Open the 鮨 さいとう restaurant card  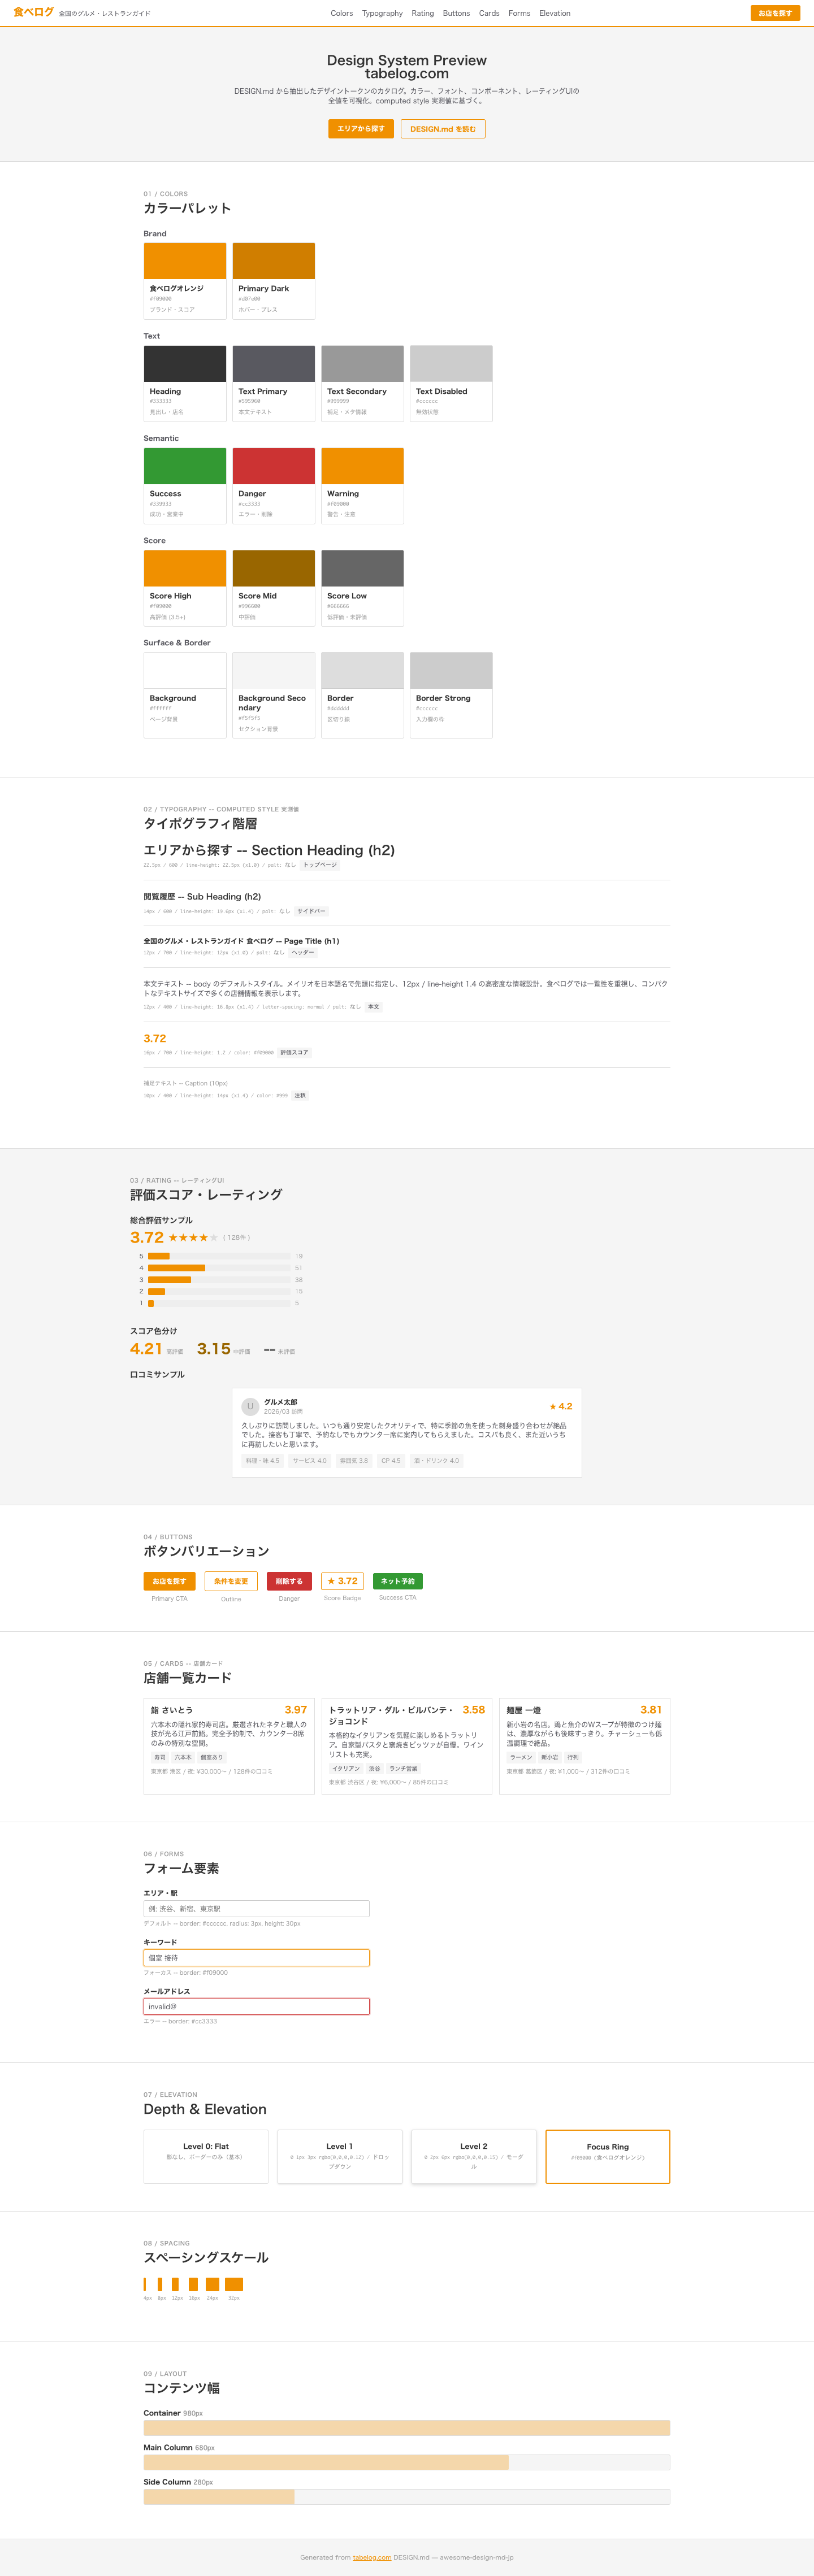pos(229,1746)
